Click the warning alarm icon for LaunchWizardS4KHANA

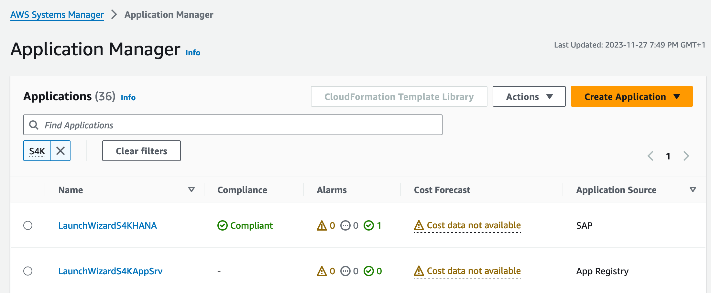[322, 225]
